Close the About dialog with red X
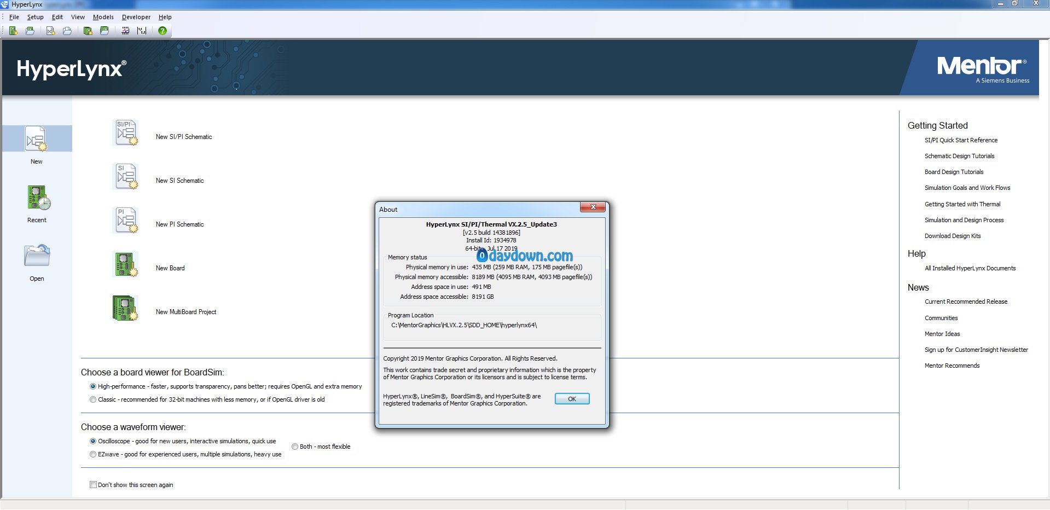Viewport: 1050px width, 510px height. 593,207
